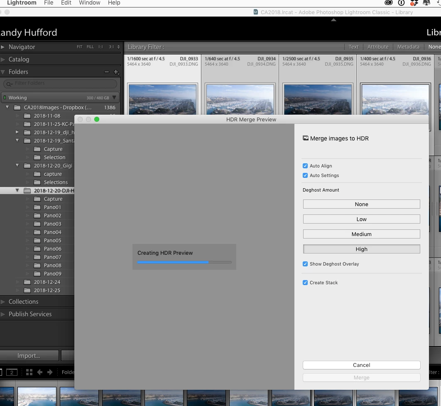Collapse the 2018-12-20_Gigi folder
441x406 pixels.
click(17, 165)
